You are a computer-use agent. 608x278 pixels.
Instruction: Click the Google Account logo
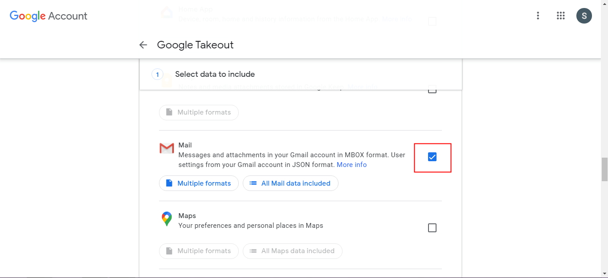click(x=49, y=16)
